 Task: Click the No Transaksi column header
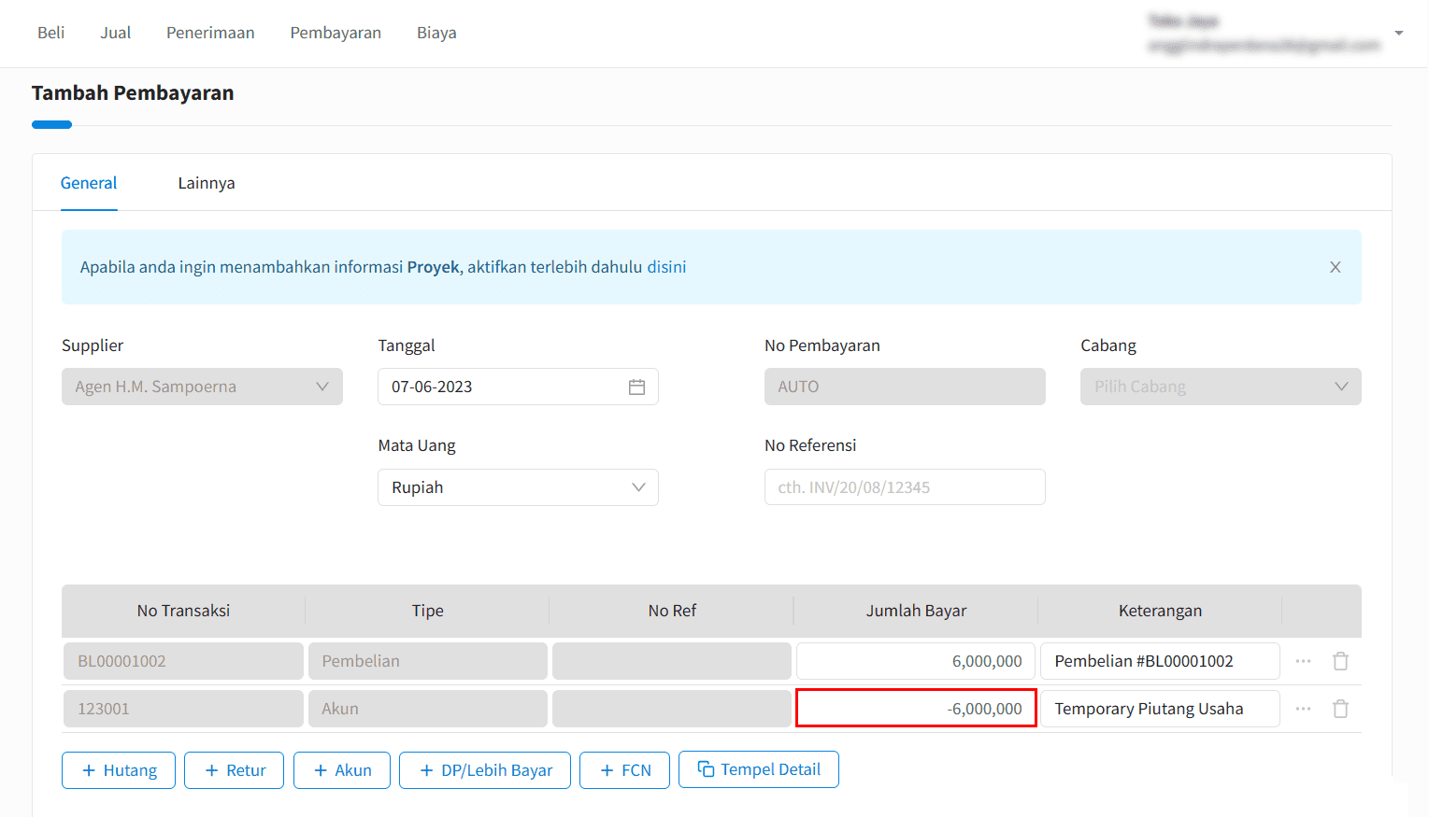(x=183, y=611)
